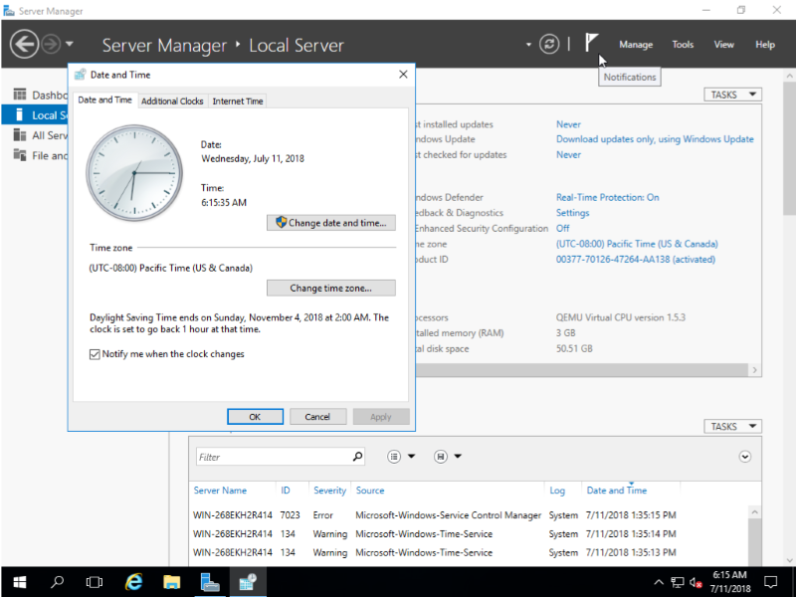Click the forward navigation arrow
796x597 pixels.
(x=51, y=44)
